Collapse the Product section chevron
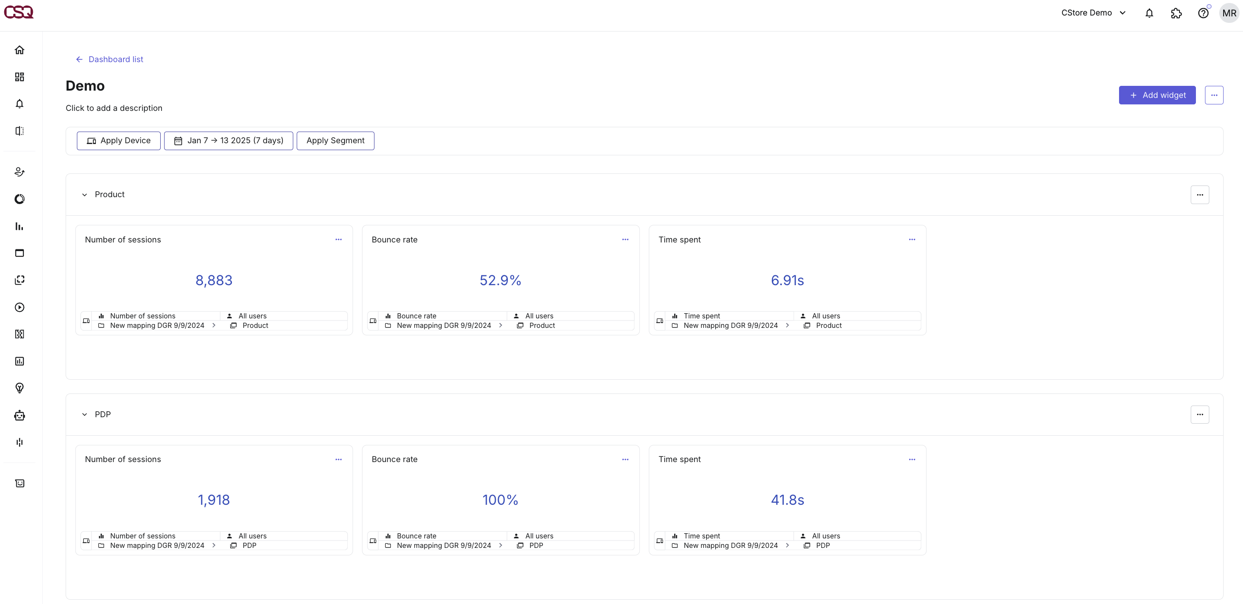The height and width of the screenshot is (604, 1243). (85, 195)
